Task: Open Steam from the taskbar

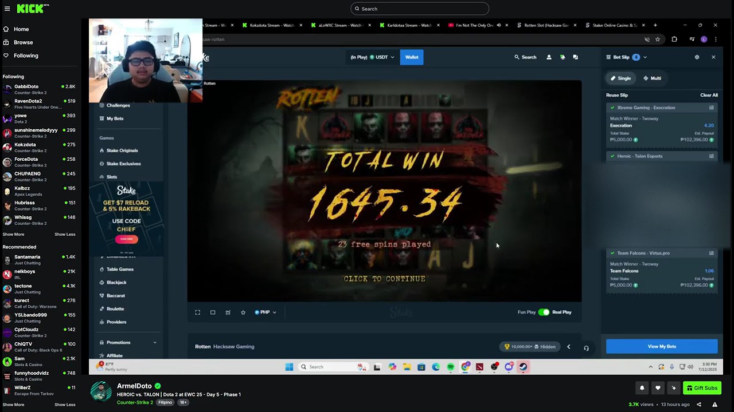Action: (x=524, y=367)
